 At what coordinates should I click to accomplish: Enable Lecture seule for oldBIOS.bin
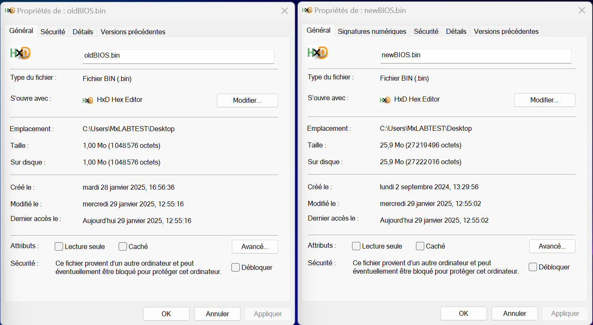coord(59,246)
